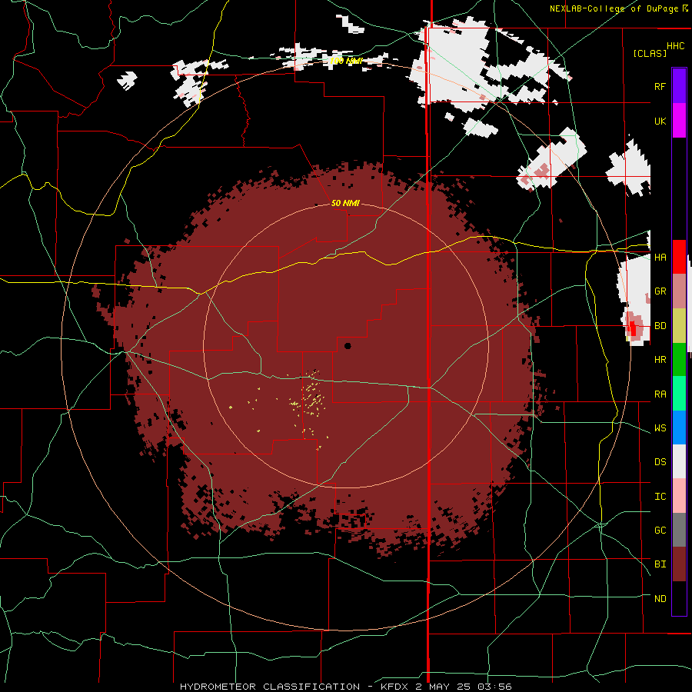Click the DS white legend swatch
Screen dimensions: 692x692
679,462
